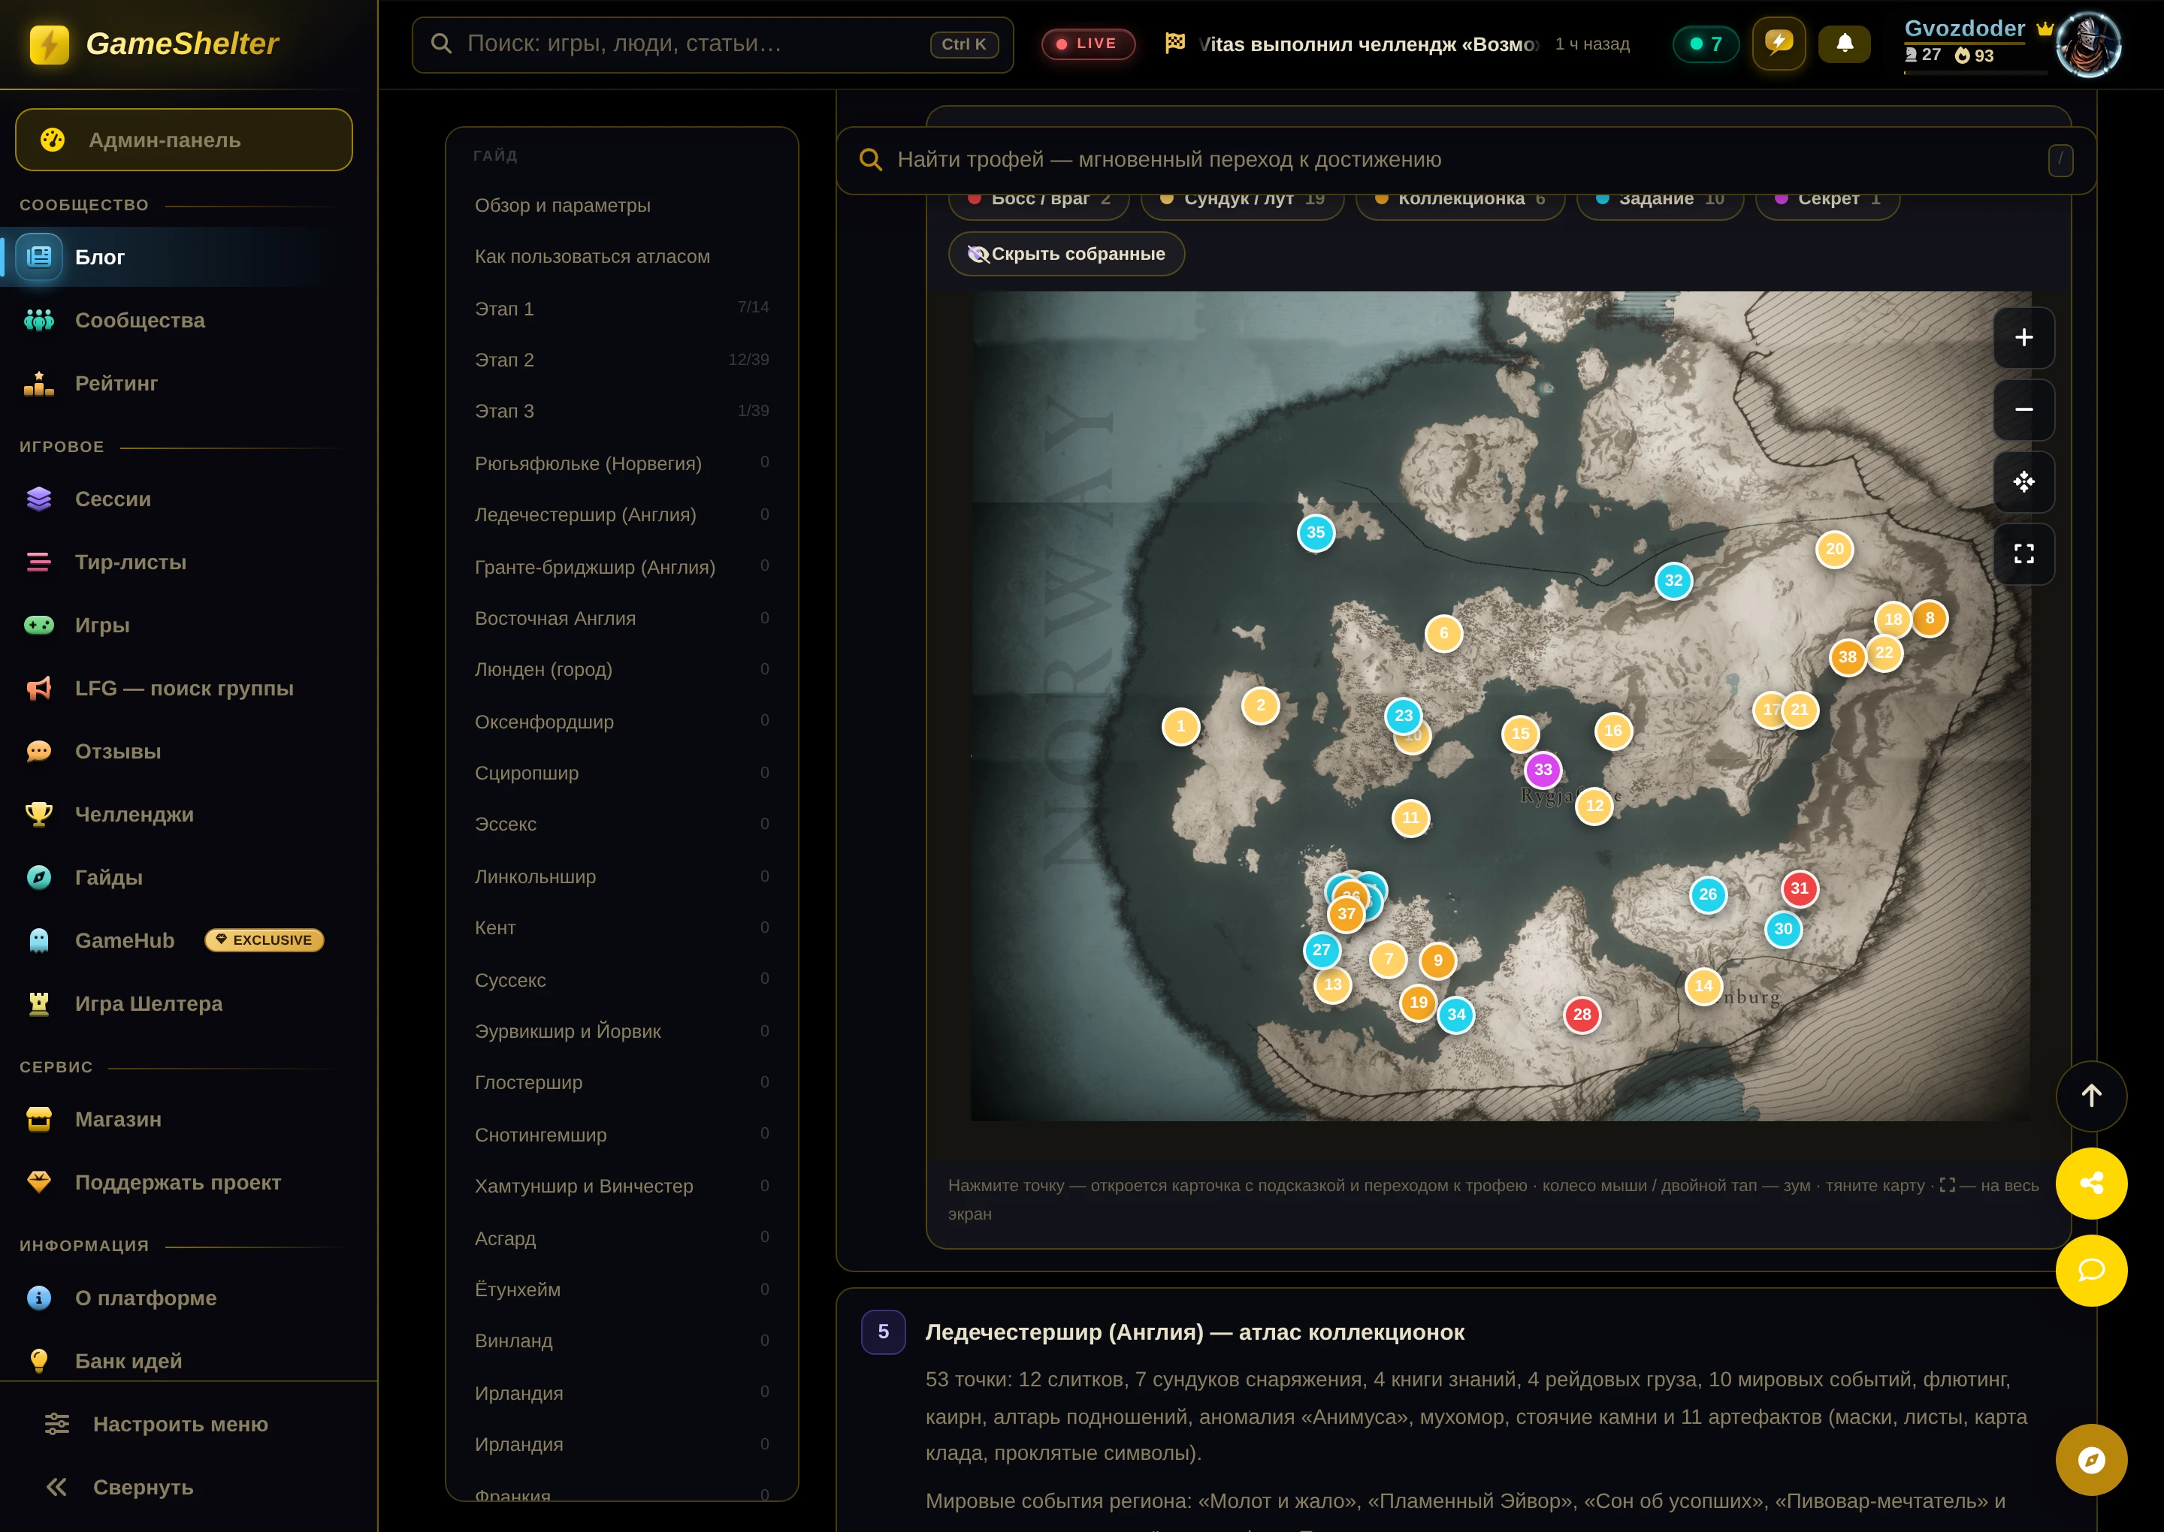Click the yellow share button
Viewport: 2164px width, 1532px height.
pyautogui.click(x=2091, y=1183)
